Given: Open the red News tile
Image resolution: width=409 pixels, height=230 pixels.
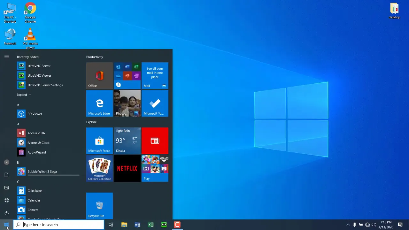Looking at the screenshot, I should [x=155, y=141].
